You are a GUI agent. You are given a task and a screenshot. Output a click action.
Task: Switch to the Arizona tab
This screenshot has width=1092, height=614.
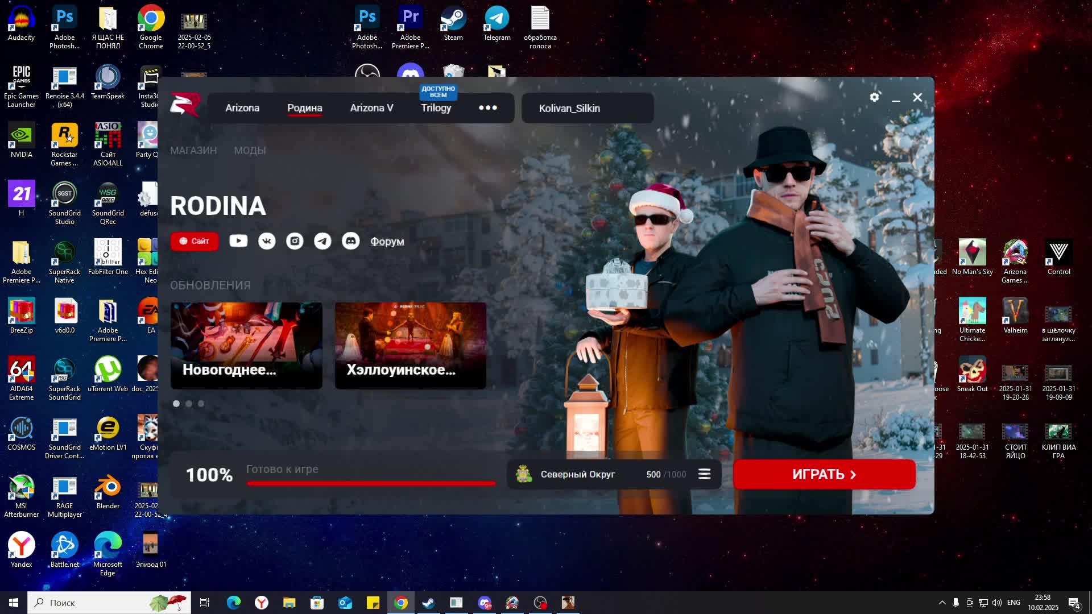point(242,108)
